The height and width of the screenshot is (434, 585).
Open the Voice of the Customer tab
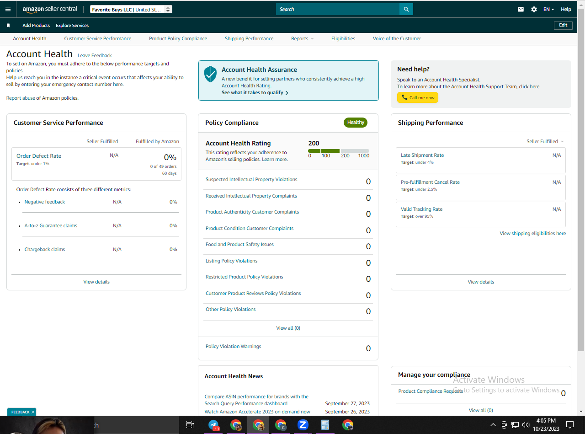[397, 38]
